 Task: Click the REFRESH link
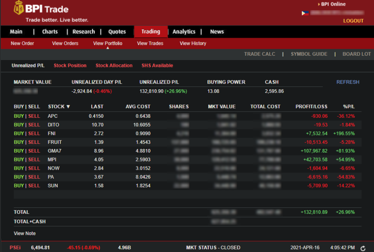pos(348,82)
